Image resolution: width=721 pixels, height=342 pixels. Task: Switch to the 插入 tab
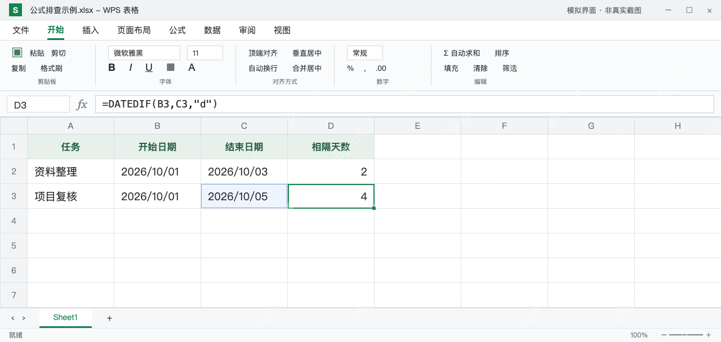point(91,30)
